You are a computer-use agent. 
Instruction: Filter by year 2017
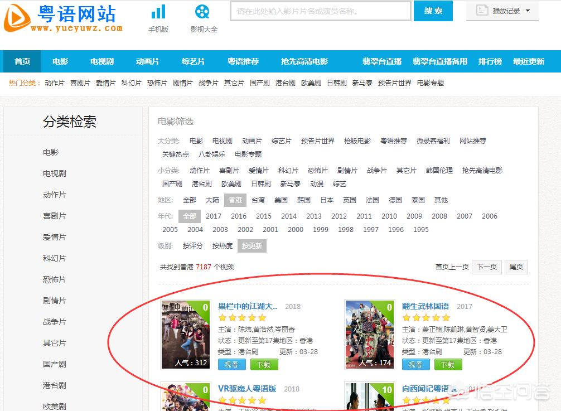214,216
